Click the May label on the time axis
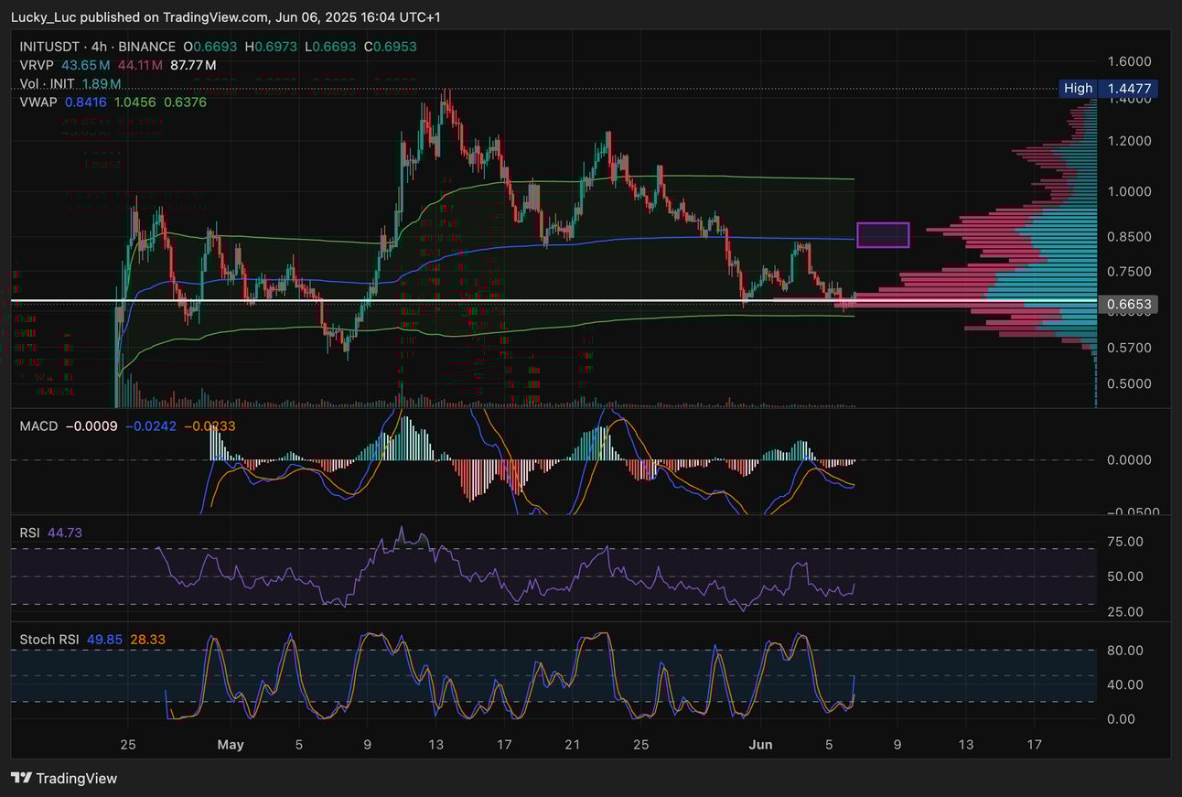The width and height of the screenshot is (1182, 797). [x=231, y=745]
